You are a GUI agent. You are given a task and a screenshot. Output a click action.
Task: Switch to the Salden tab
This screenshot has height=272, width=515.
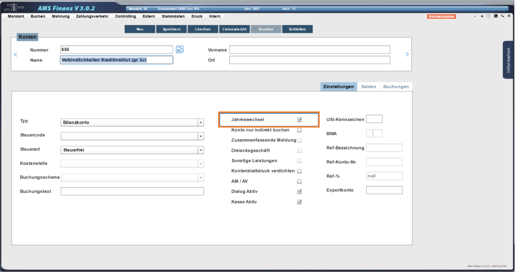[x=369, y=87]
